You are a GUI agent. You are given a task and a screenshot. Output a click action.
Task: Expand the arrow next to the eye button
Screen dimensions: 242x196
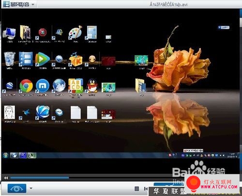tap(31, 188)
